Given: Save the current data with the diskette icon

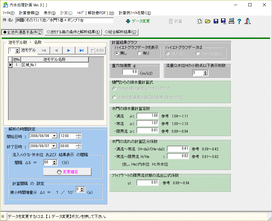Looking at the screenshot, I should (x=215, y=21).
